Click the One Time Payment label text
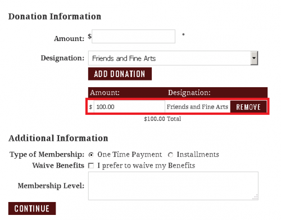The width and height of the screenshot is (281, 220). coord(129,155)
